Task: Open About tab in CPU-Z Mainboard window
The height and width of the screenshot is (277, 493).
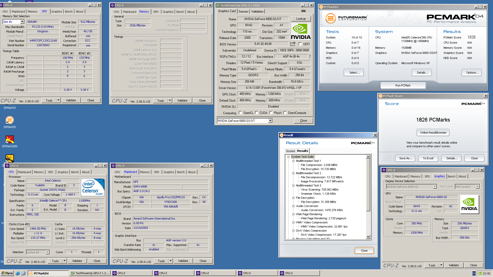Action: pos(192,172)
